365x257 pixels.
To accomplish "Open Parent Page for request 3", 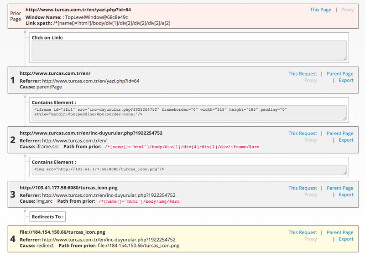I will point(340,188).
